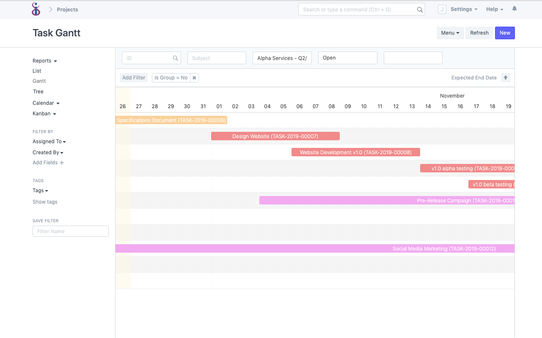Click the New button

pyautogui.click(x=505, y=33)
